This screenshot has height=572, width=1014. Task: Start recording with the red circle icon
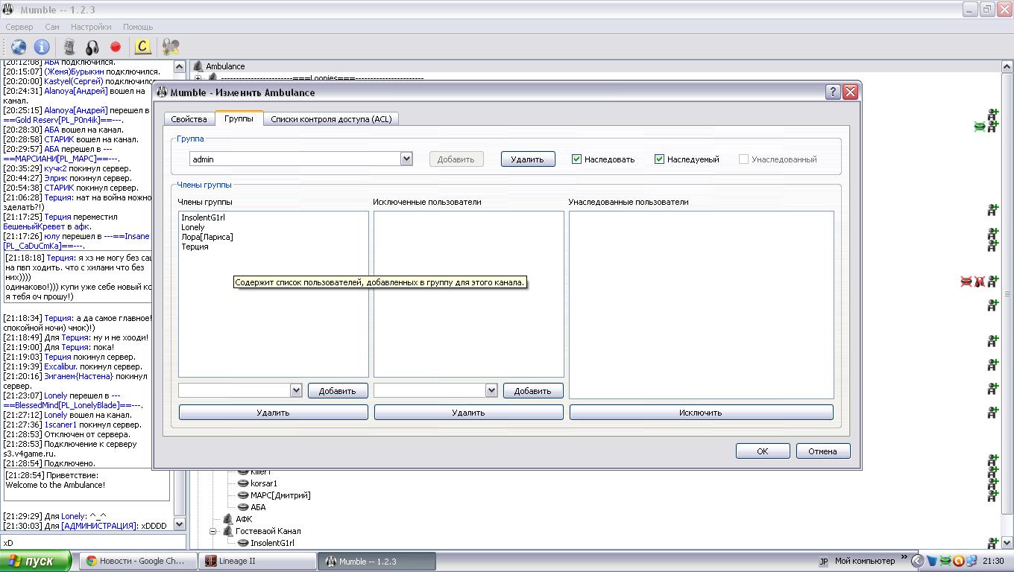[x=116, y=47]
